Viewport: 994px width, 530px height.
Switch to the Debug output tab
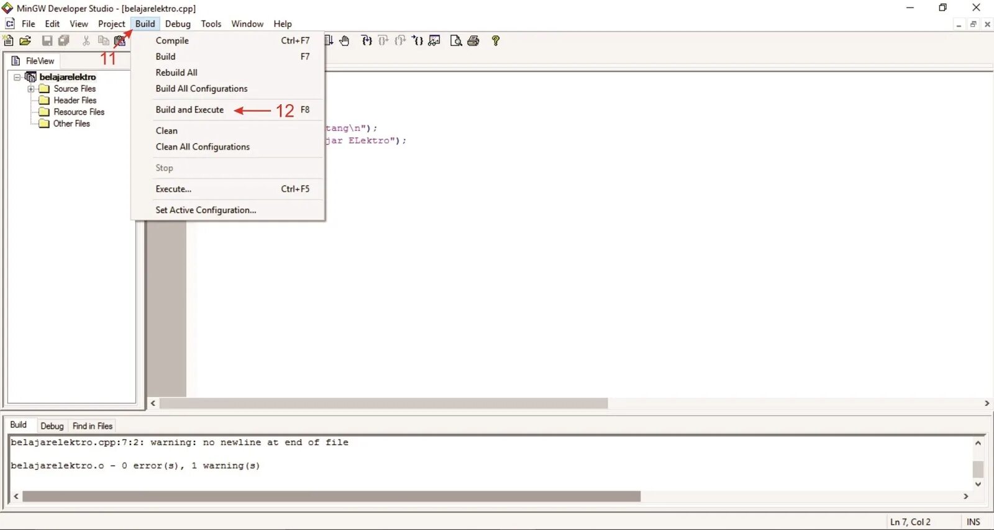52,426
